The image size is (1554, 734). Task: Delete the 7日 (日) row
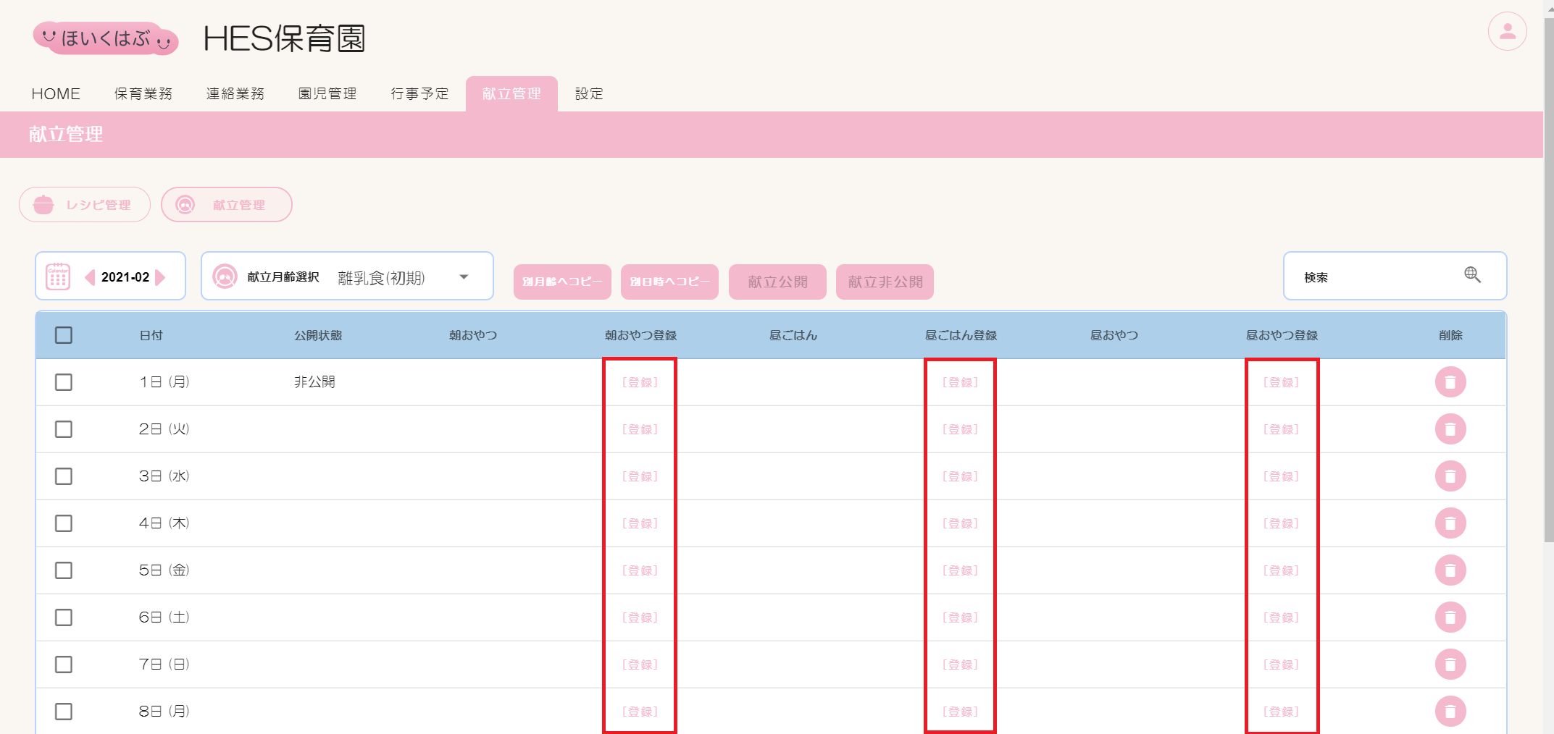(x=1450, y=665)
